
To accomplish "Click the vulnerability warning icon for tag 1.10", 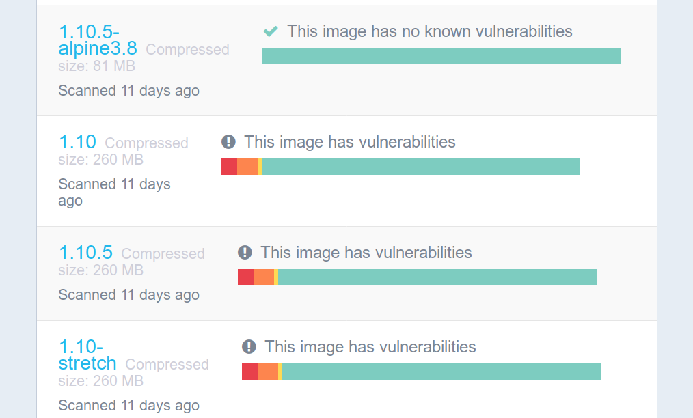I will (228, 141).
